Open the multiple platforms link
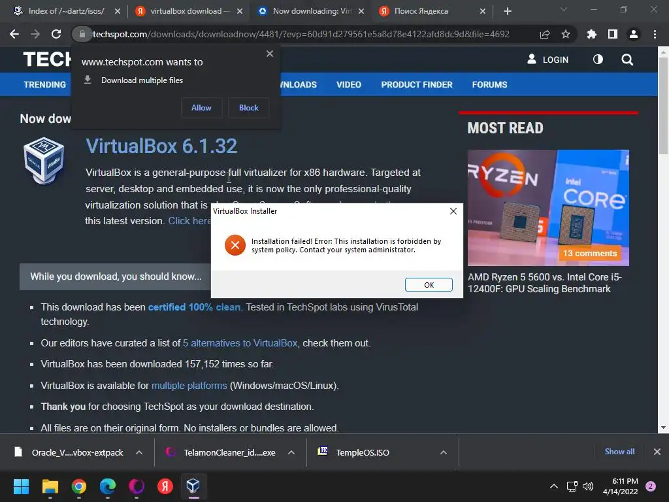Image resolution: width=669 pixels, height=502 pixels. 189,386
